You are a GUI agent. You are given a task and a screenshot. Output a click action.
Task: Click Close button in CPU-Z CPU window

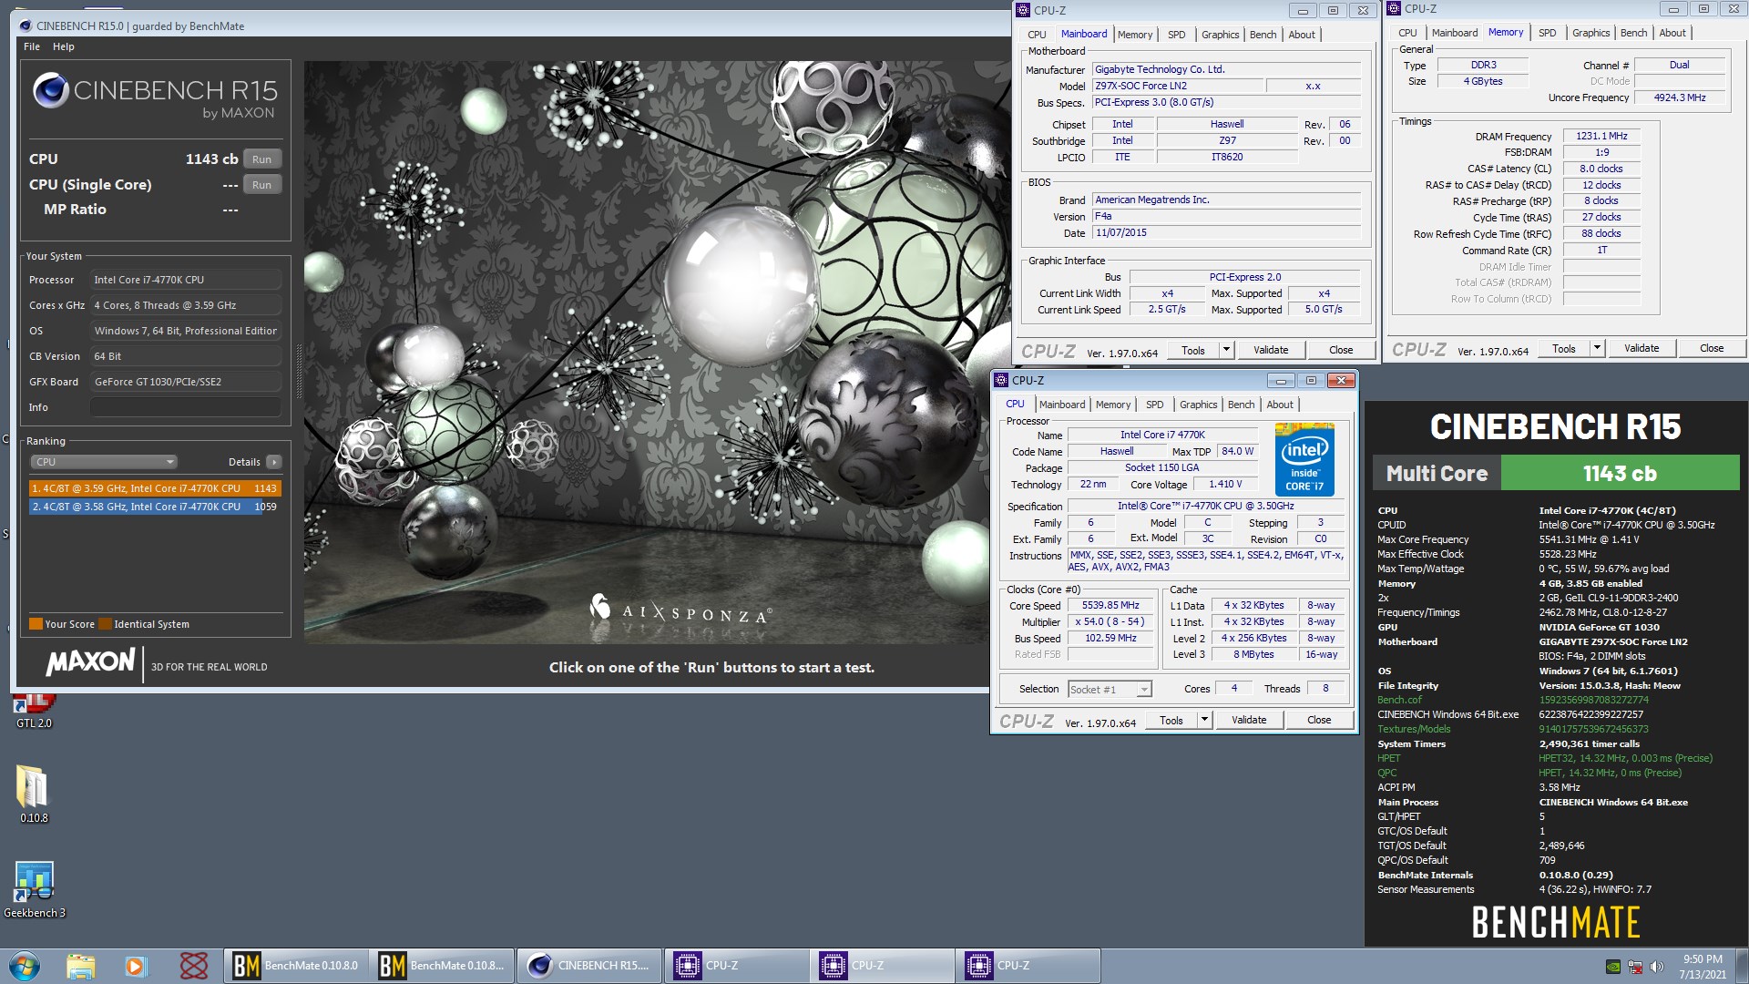click(x=1319, y=720)
